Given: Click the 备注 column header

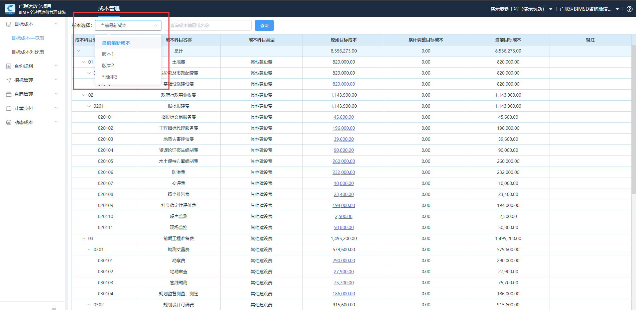Looking at the screenshot, I should pos(590,40).
